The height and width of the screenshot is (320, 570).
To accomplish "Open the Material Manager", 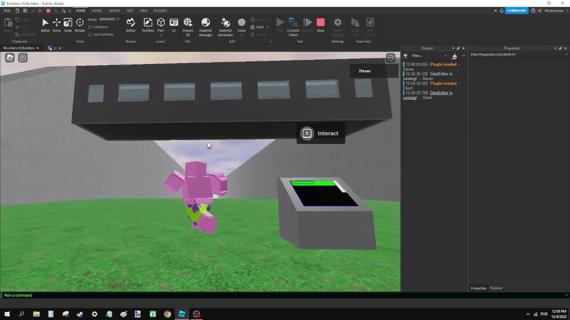I will 206,27.
